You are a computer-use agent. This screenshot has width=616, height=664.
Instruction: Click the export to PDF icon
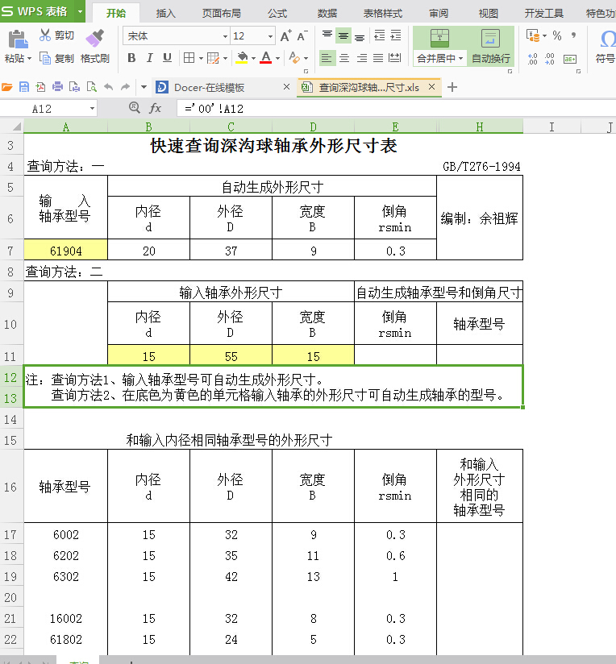tap(40, 87)
